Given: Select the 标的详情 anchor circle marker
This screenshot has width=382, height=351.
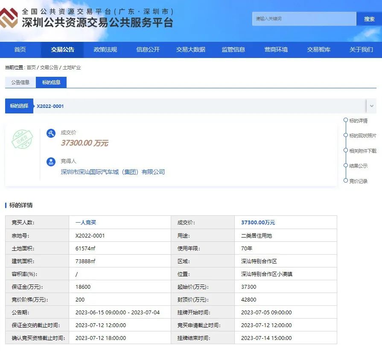Looking at the screenshot, I should click(x=346, y=120).
